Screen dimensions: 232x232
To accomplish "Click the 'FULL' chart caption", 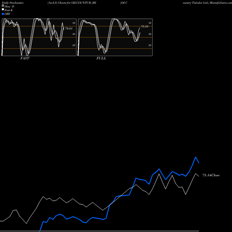I will (x=101, y=58).
